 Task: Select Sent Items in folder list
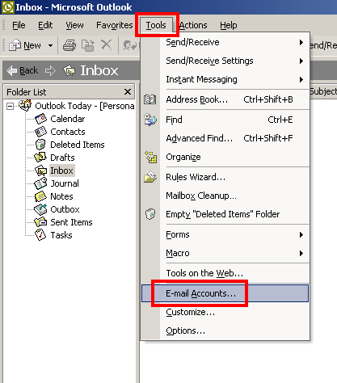point(71,222)
